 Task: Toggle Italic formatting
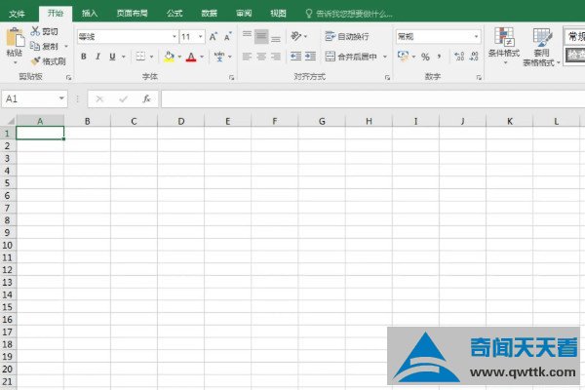pyautogui.click(x=97, y=57)
